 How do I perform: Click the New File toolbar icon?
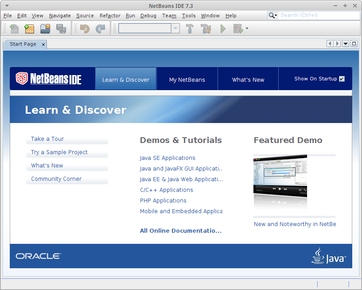[x=14, y=29]
